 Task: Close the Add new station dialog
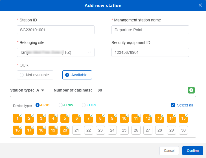[x=200, y=5]
